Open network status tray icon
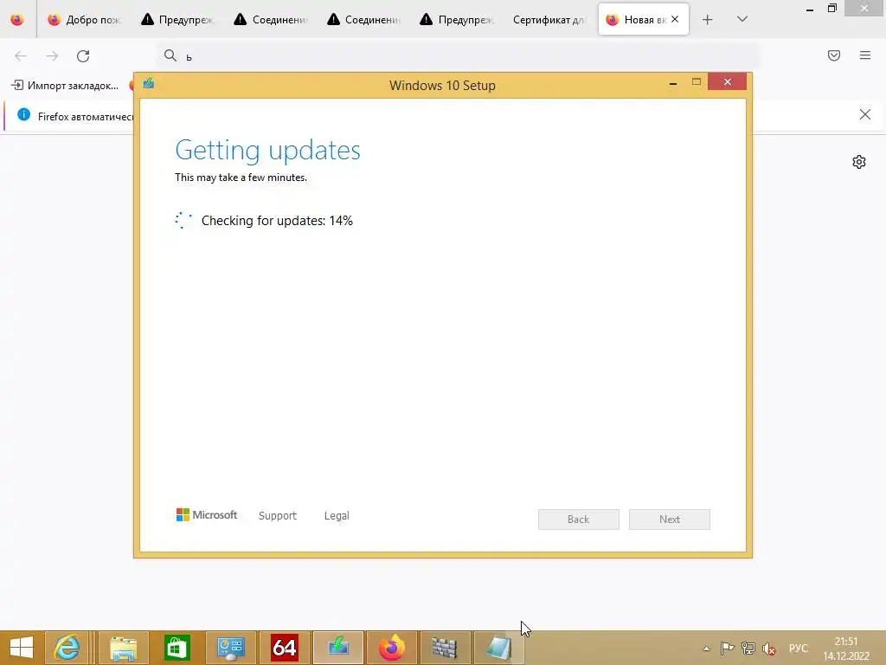This screenshot has height=665, width=886. [x=748, y=648]
